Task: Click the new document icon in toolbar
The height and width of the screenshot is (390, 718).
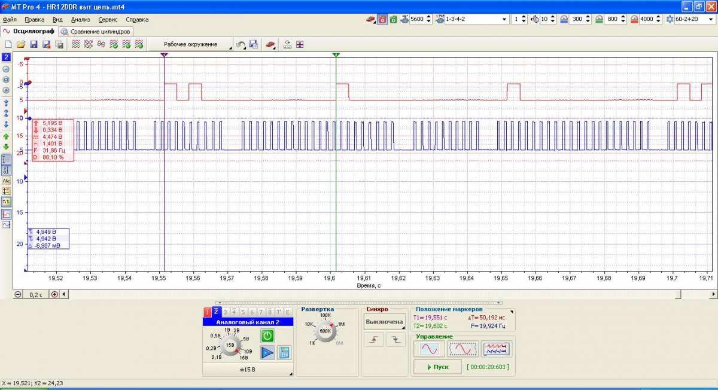Action: pos(8,44)
